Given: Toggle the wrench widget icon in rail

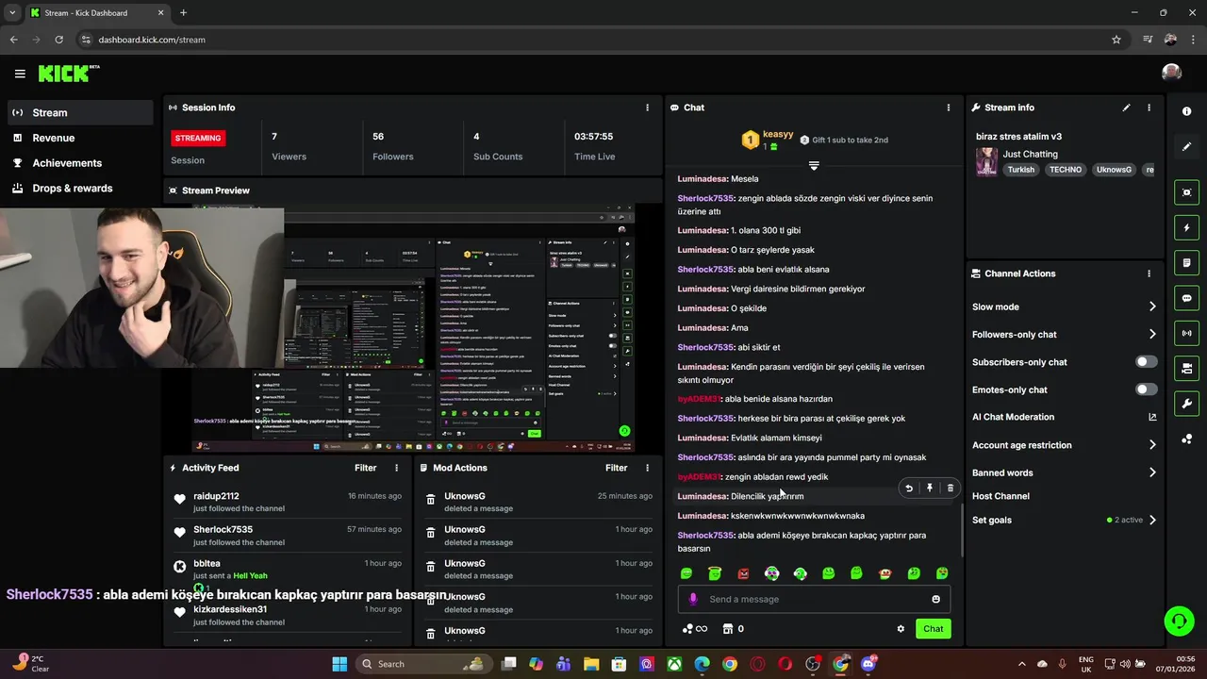Looking at the screenshot, I should (x=1186, y=404).
